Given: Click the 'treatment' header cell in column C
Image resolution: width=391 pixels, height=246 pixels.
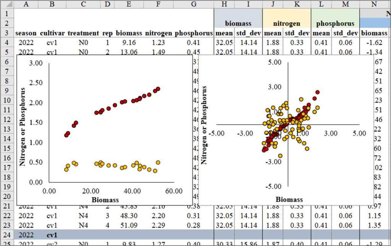Looking at the screenshot, I should [83, 33].
